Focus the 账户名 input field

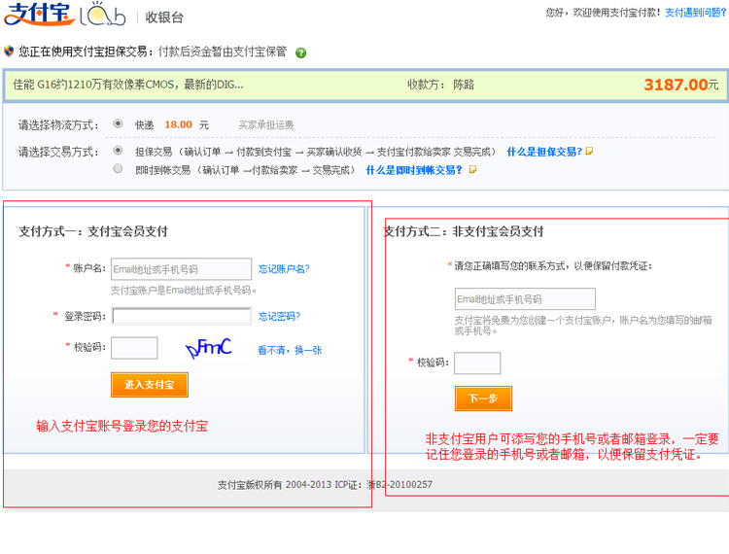182,269
